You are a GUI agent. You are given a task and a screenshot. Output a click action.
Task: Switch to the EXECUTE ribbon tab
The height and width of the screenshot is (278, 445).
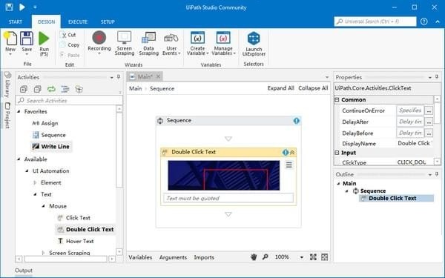pyautogui.click(x=78, y=21)
